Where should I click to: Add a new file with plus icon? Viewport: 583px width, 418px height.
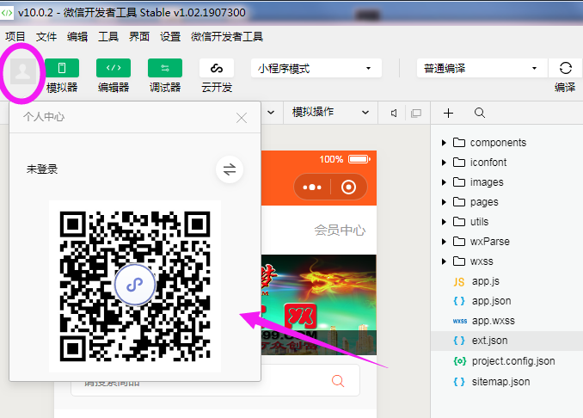tap(448, 113)
